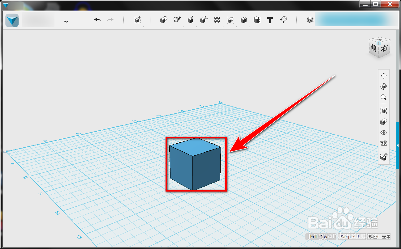Screen dimensions: 401x249
Task: Undo the last action
Action: click(97, 20)
